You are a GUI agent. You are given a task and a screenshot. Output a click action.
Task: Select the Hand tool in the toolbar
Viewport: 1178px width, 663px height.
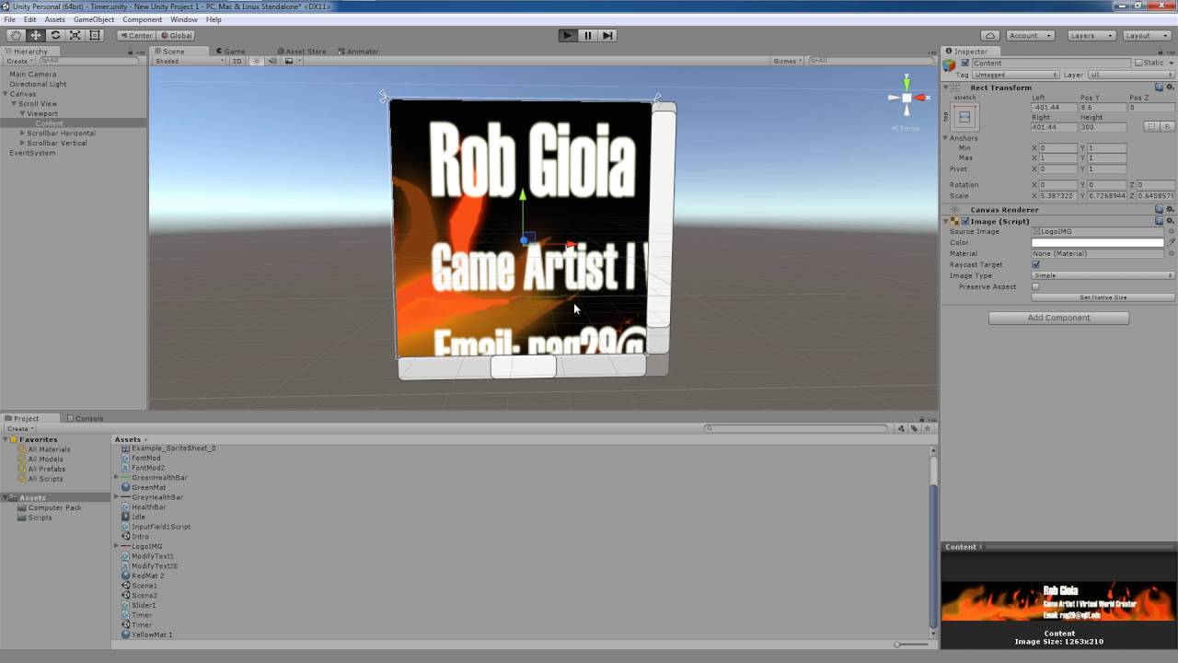click(16, 35)
